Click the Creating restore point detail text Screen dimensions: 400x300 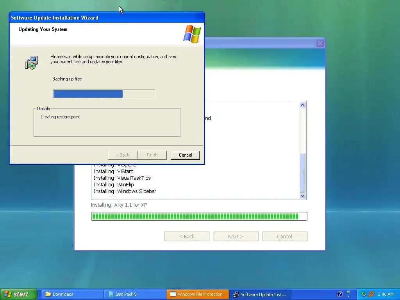click(60, 117)
